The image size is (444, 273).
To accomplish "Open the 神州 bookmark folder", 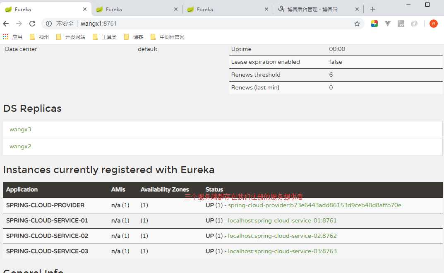I will (x=39, y=37).
